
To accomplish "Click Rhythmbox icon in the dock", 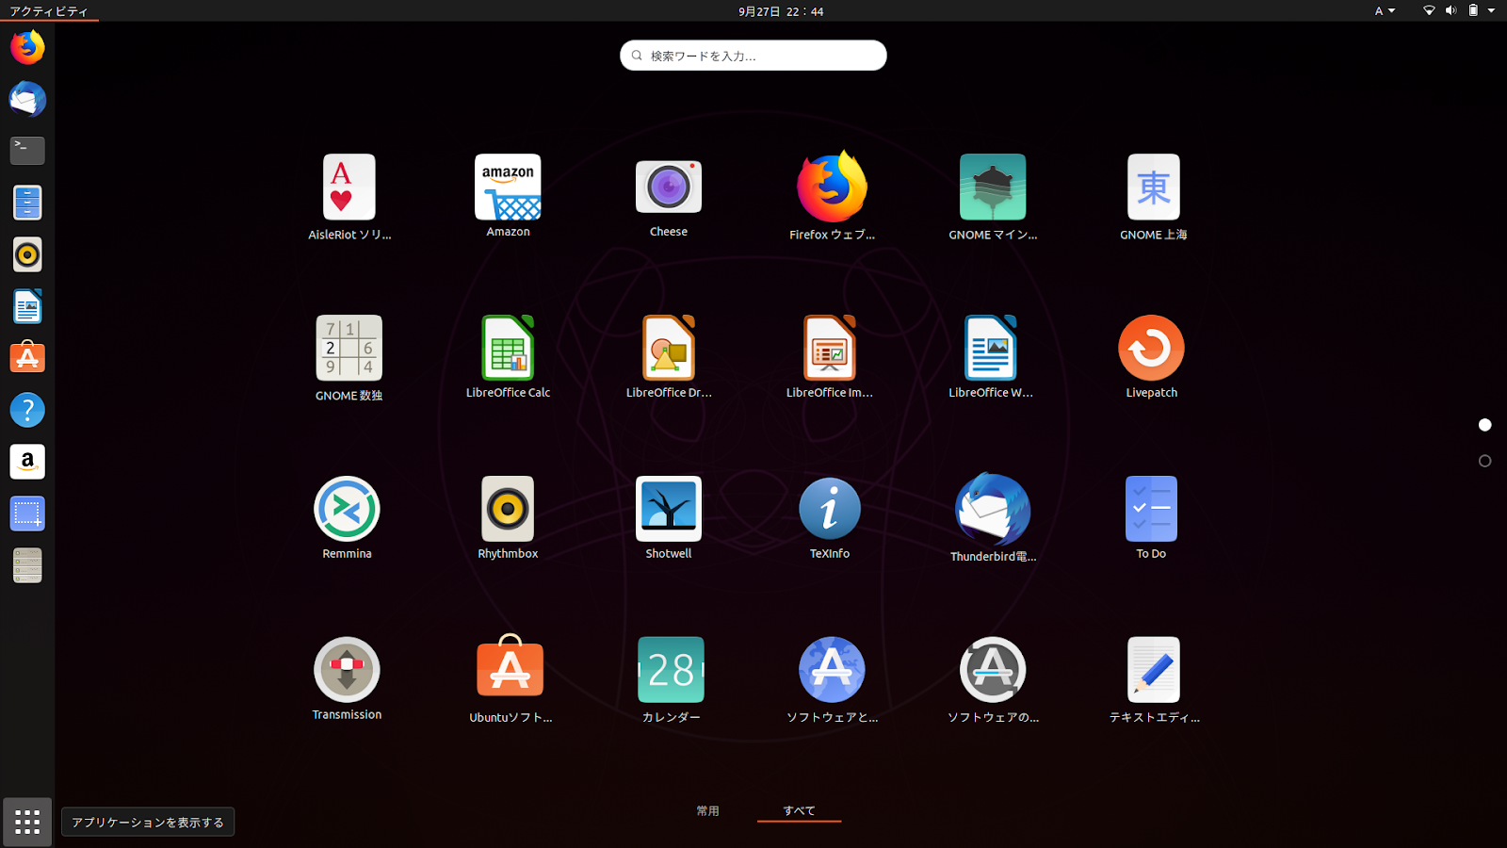I will point(27,254).
